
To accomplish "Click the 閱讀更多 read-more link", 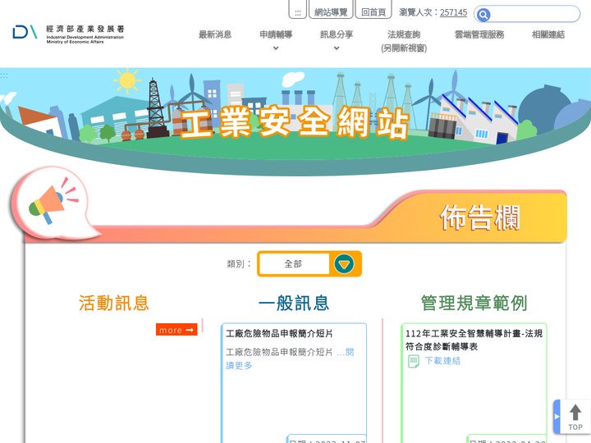I will (x=239, y=365).
